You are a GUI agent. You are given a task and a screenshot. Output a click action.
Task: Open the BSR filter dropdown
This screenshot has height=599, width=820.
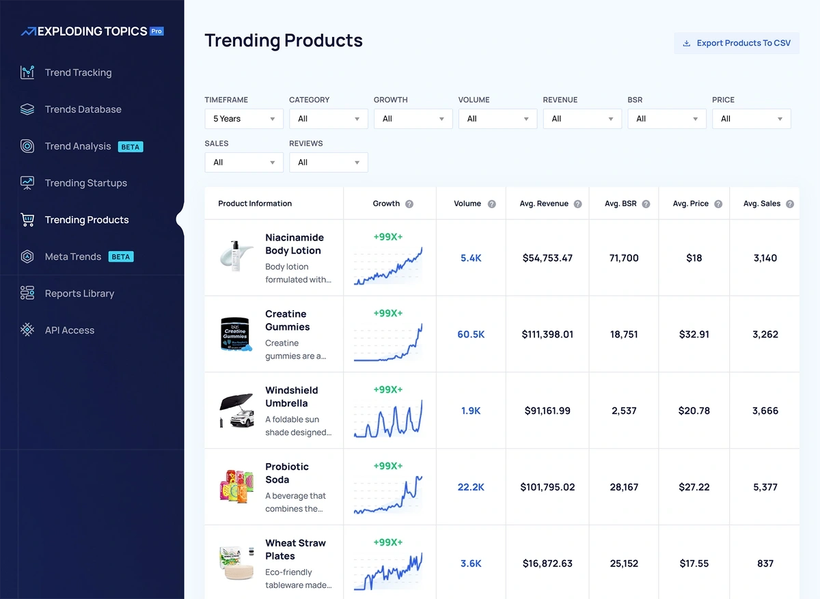click(666, 119)
